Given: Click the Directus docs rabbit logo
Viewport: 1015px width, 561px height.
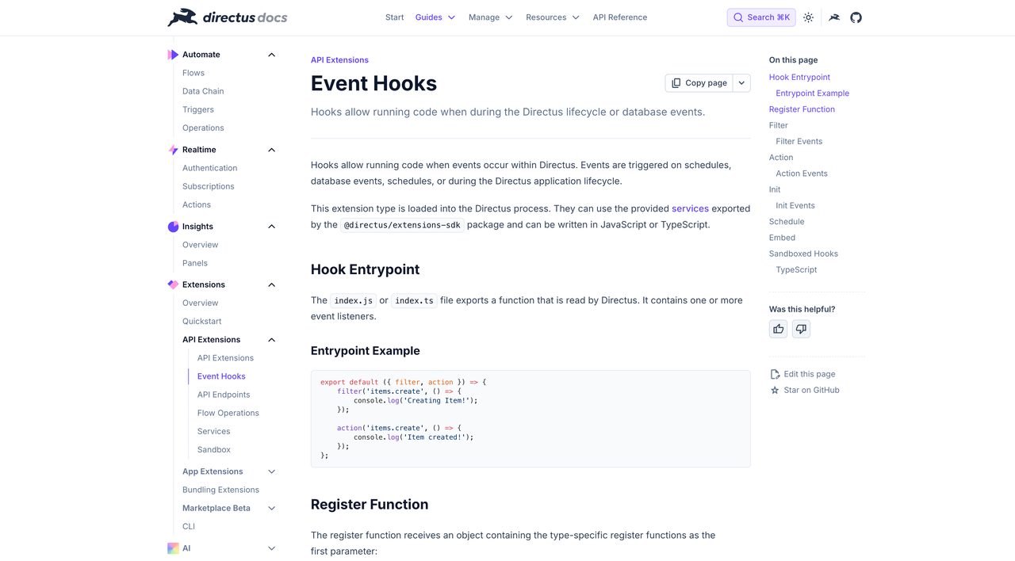Looking at the screenshot, I should tap(183, 17).
